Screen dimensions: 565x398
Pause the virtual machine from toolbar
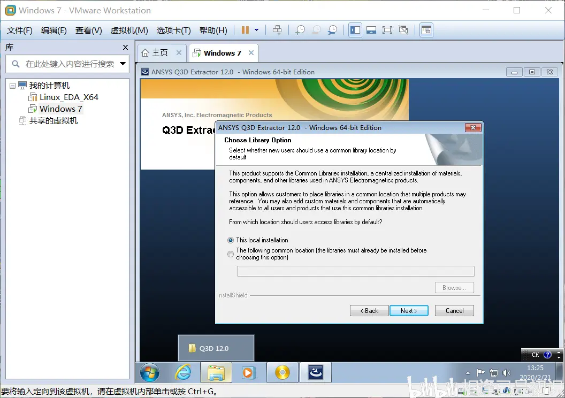click(245, 30)
